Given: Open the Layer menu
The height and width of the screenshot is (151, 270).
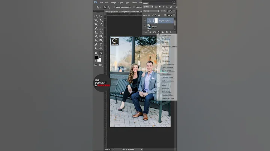Looking at the screenshot, I should (x=121, y=3).
